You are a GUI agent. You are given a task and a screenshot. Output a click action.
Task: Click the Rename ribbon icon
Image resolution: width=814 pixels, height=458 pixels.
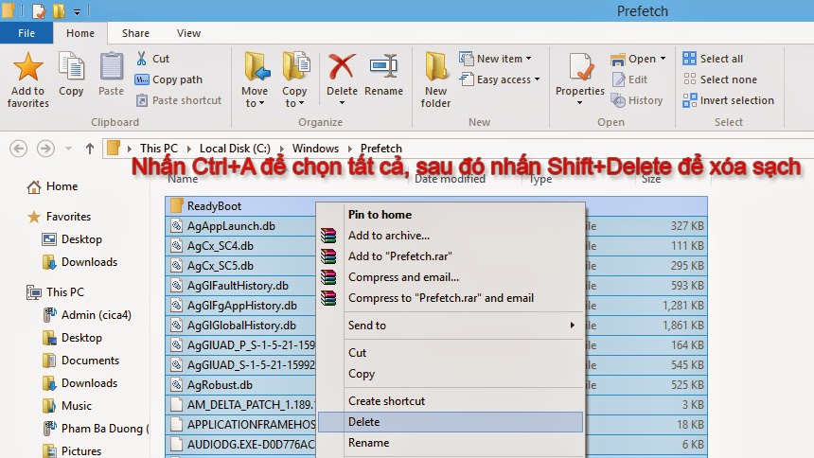coord(383,67)
